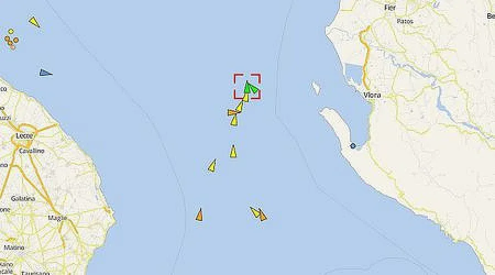Click the Fier town label
Image resolution: width=495 pixels, height=275 pixels.
(x=390, y=7)
